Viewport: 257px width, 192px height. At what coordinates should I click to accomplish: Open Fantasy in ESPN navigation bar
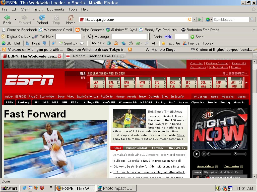pyautogui.click(x=23, y=102)
